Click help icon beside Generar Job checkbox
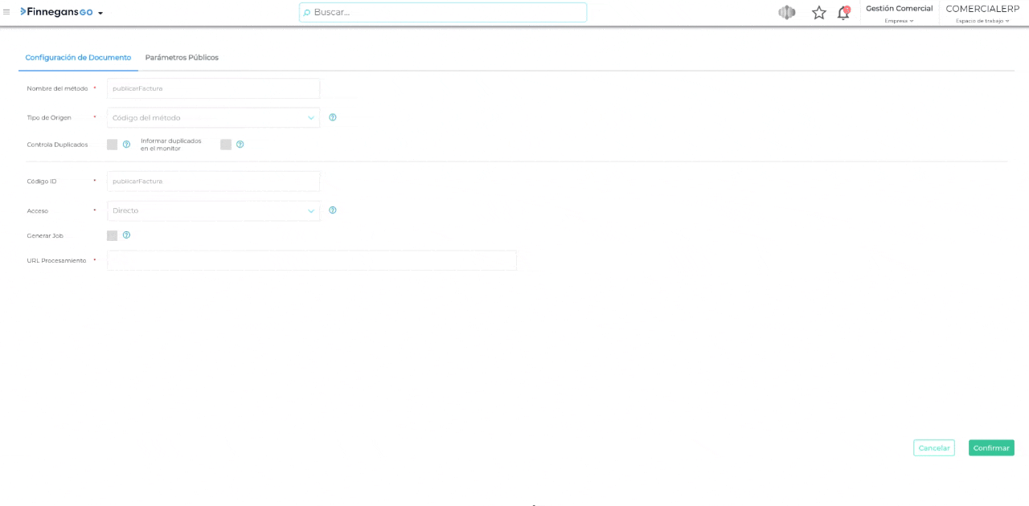This screenshot has height=506, width=1029. coord(126,235)
